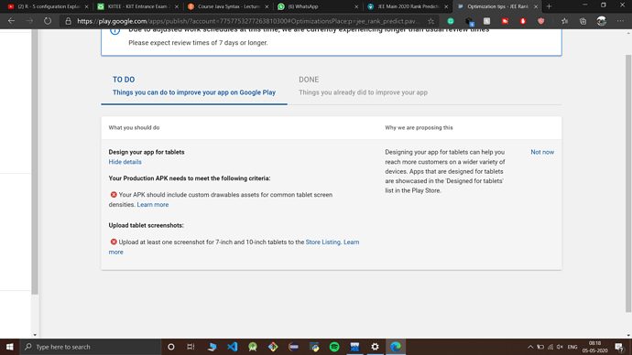
Task: Click the browser address bar URL
Action: tap(248, 21)
